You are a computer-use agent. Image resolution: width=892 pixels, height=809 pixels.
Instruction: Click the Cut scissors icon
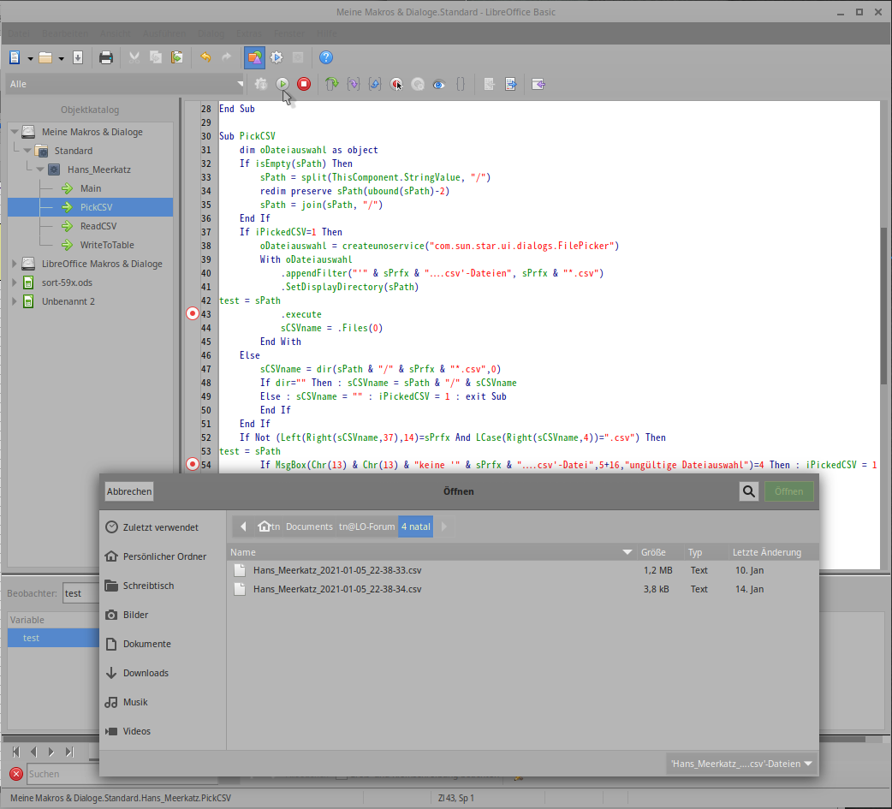tap(134, 57)
